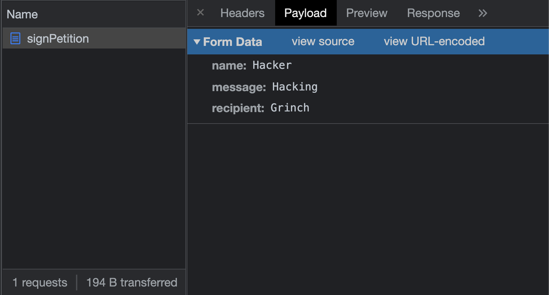Collapse the Form Data section triangle
549x295 pixels.
click(197, 42)
